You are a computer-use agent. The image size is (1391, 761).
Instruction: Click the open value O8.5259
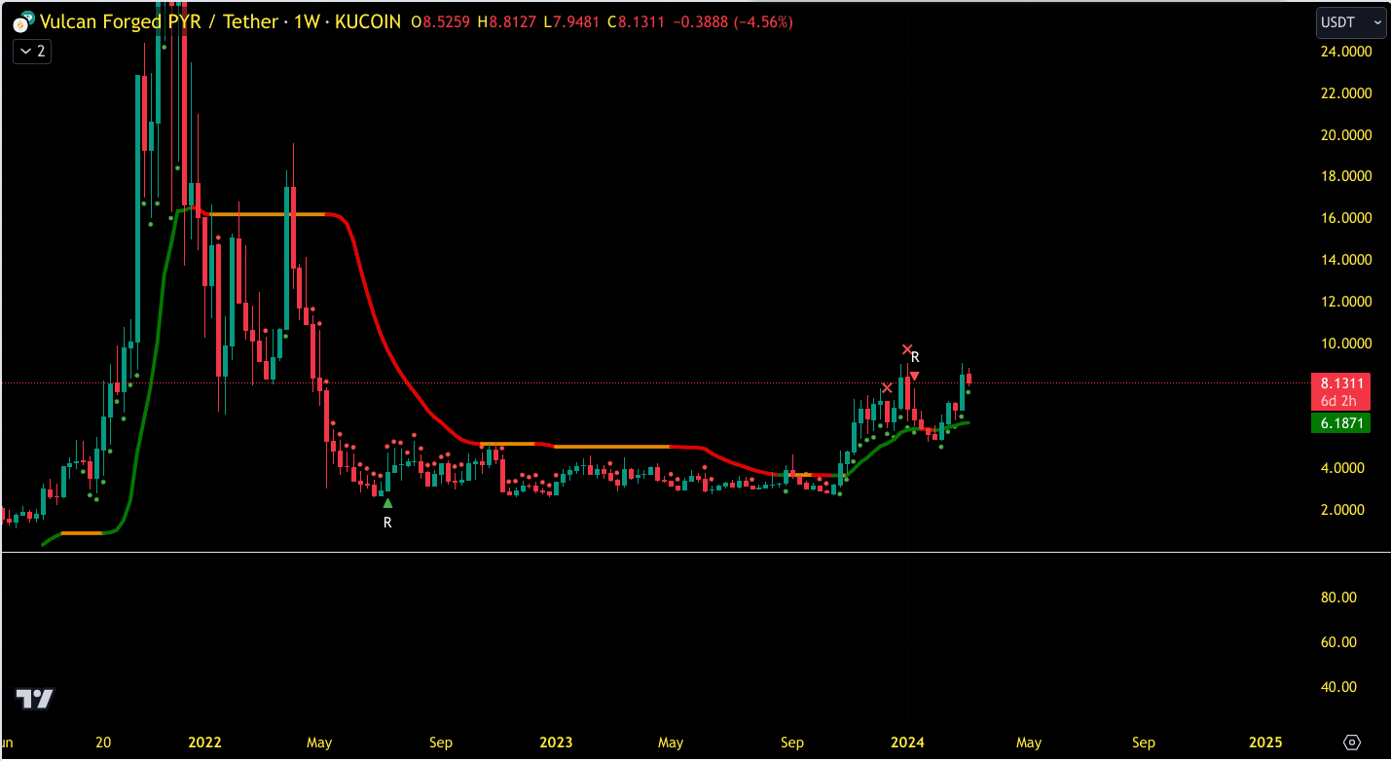442,21
